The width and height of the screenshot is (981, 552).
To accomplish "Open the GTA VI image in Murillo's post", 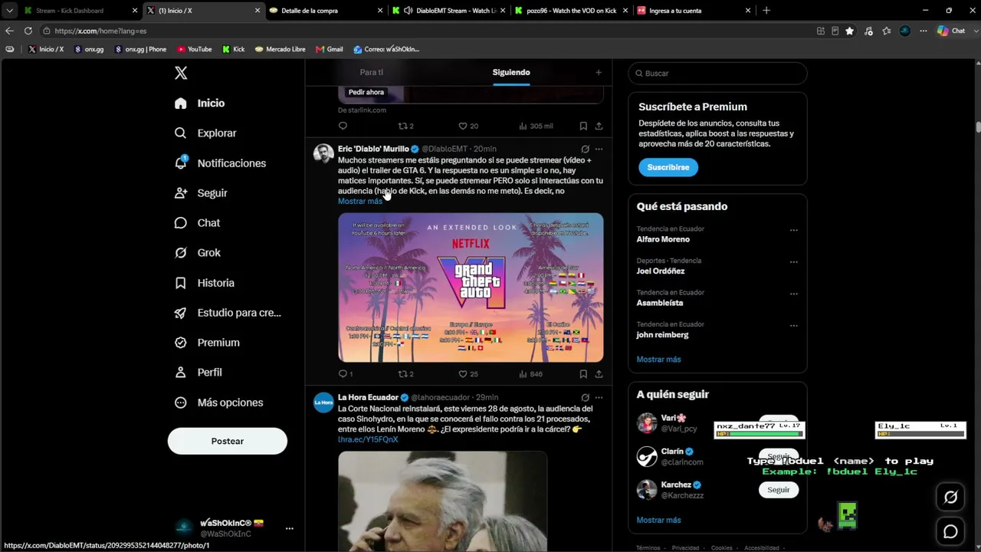I will tap(471, 287).
